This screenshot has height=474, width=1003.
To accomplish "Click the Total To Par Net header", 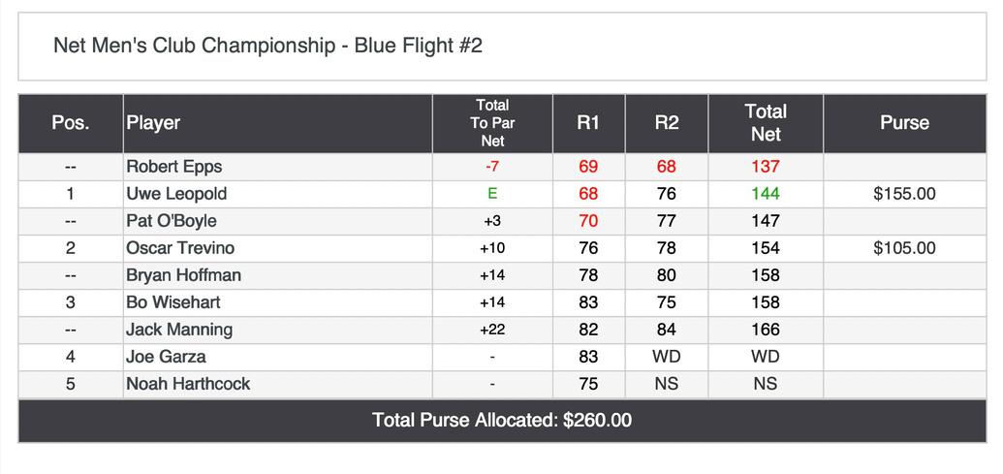I will point(492,123).
